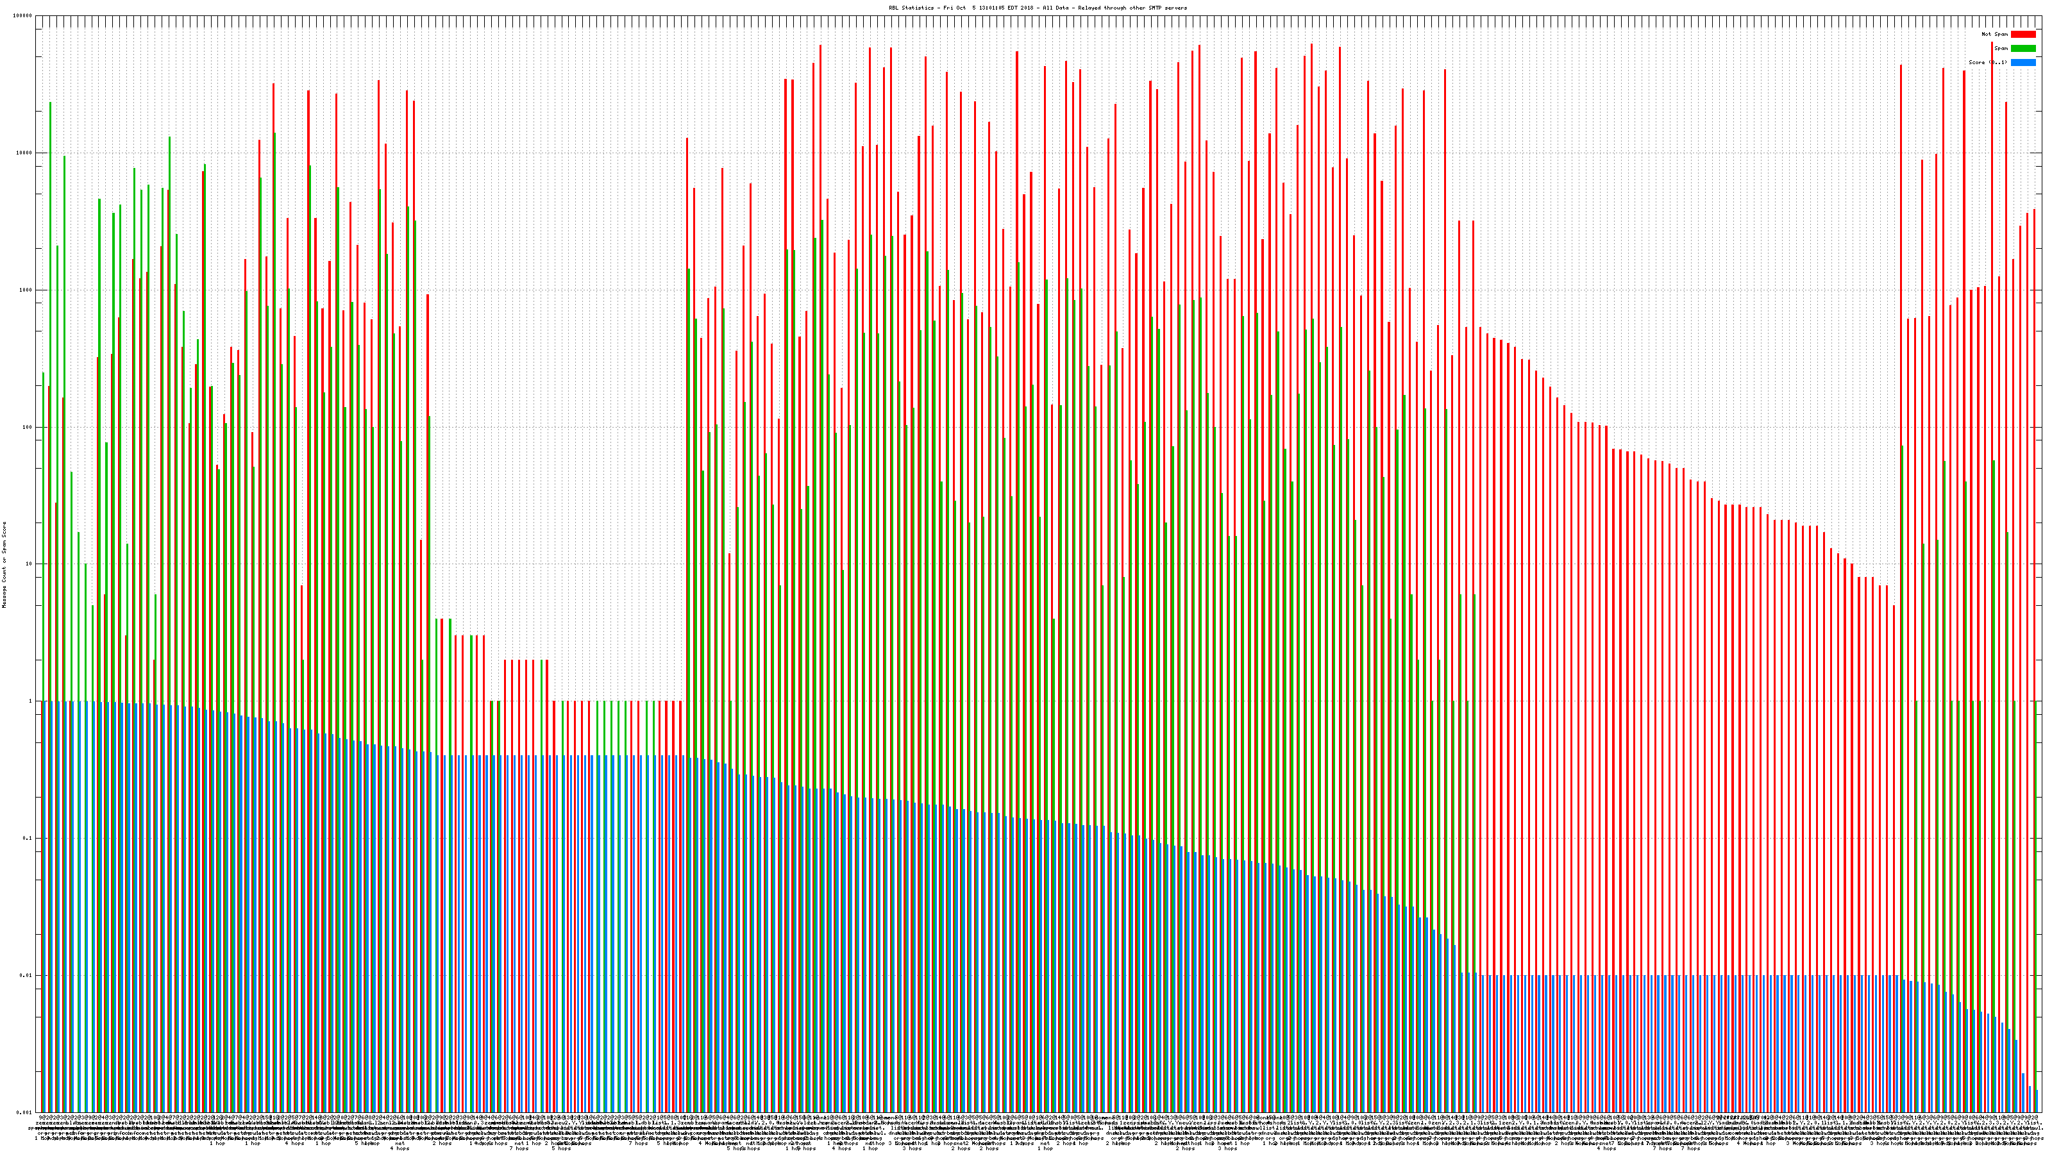2052x1154 pixels.
Task: Click the green Spam legend swatch
Action: (x=2023, y=49)
